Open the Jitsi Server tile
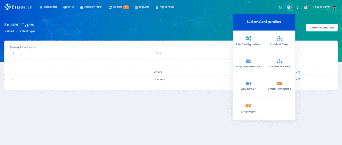The image size is (342, 145). (248, 86)
